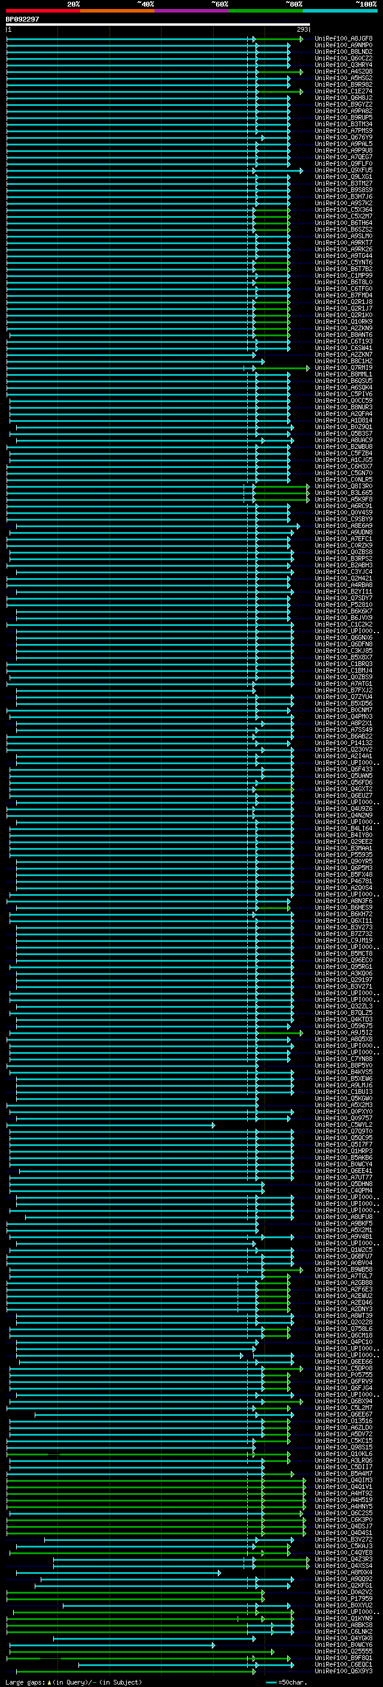Select label UniRef100_A8UAC9
Image resolution: width=383 pixels, height=1687 pixels.
coord(344,440)
